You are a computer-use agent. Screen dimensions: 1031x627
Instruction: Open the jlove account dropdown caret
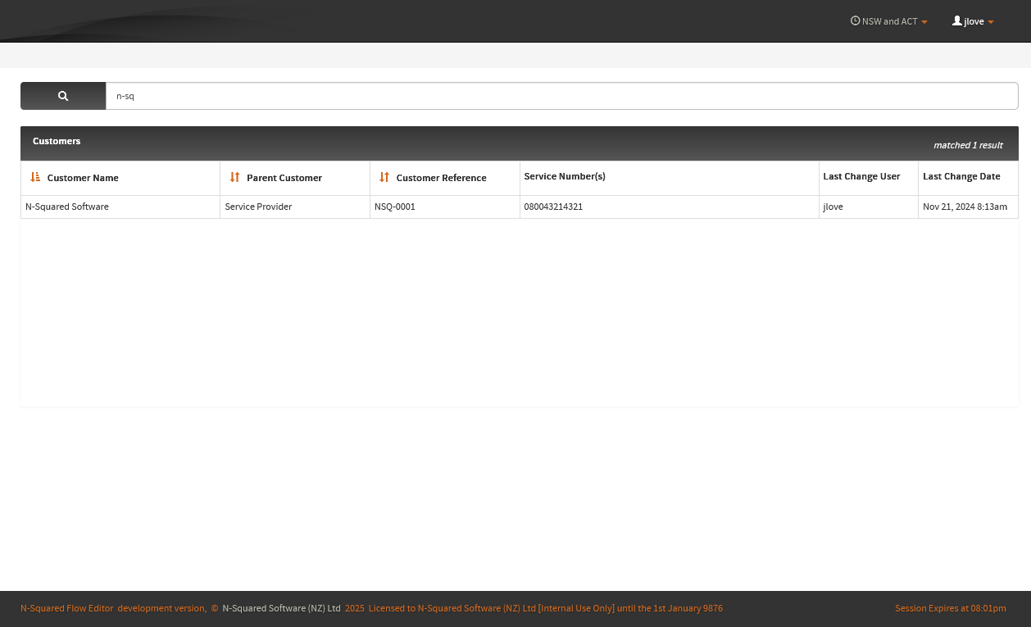pos(991,22)
